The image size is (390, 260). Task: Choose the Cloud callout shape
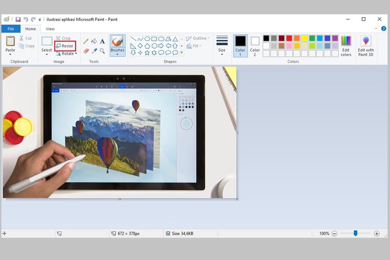pyautogui.click(x=175, y=53)
